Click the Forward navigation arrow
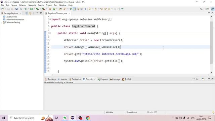This screenshot has width=215, height=121. (x=115, y=9)
